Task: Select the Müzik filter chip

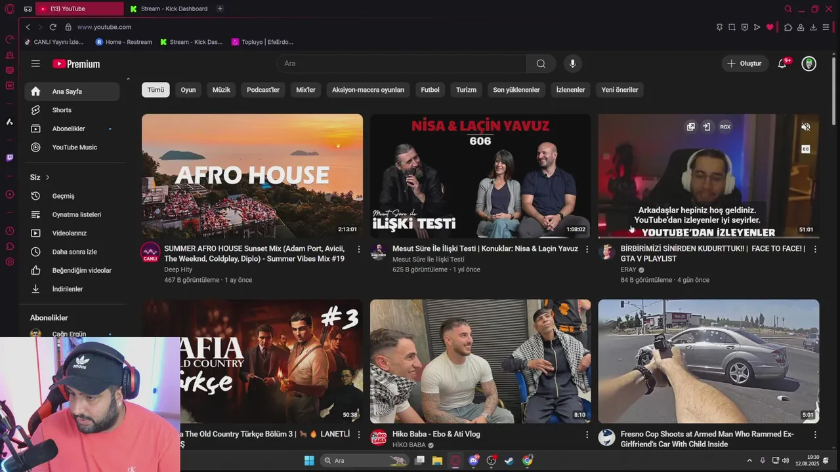Action: (221, 90)
